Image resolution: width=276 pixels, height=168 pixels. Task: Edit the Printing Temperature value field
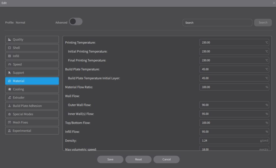click(x=232, y=42)
